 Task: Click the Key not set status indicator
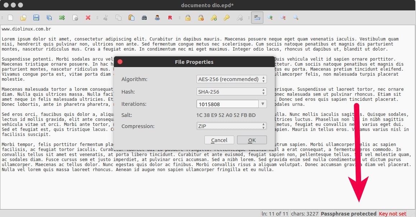[x=392, y=213]
